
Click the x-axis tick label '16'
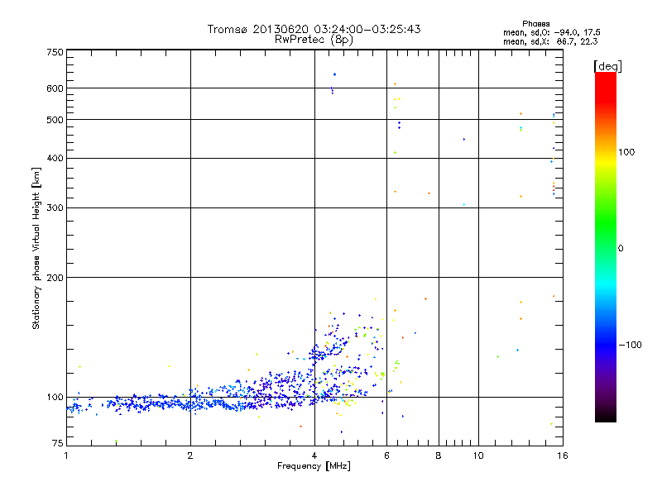[563, 455]
